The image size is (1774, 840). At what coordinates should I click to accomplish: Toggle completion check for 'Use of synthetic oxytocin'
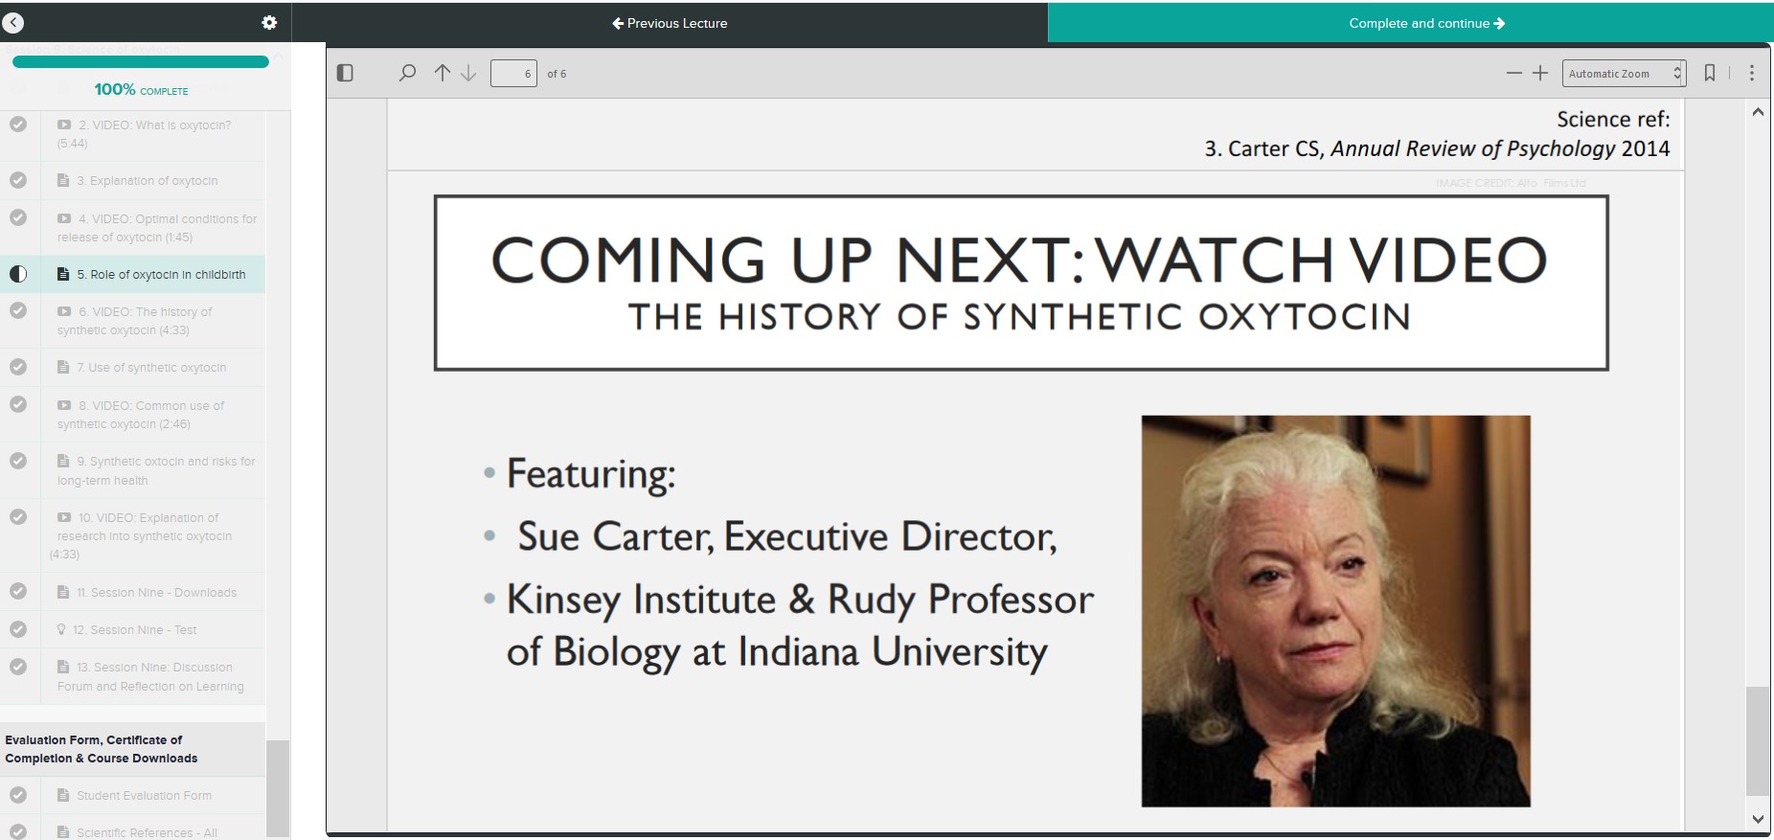point(18,367)
